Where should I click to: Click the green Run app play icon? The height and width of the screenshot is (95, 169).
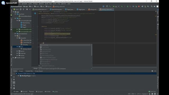click(x=122, y=6)
